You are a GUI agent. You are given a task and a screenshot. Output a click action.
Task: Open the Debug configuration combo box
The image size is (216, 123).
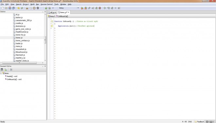click(x=69, y=8)
